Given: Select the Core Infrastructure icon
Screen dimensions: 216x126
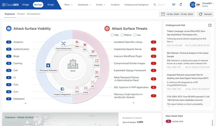Looking at the screenshot, I should tap(63, 44).
